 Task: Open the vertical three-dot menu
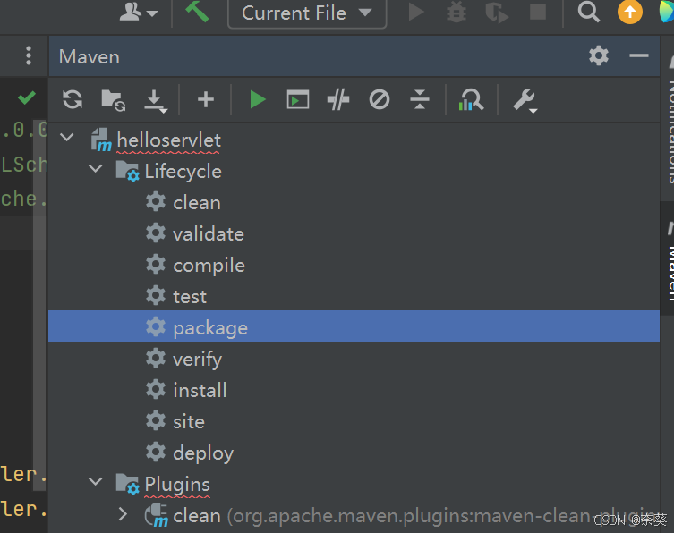coord(29,55)
